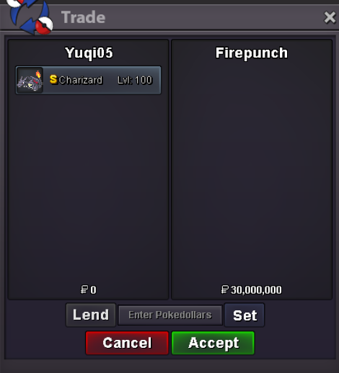This screenshot has width=339, height=373.
Task: Click the Yuqi05 player name
Action: click(89, 53)
